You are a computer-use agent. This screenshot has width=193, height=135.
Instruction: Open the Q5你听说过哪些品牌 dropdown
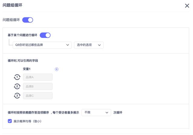[42, 45]
